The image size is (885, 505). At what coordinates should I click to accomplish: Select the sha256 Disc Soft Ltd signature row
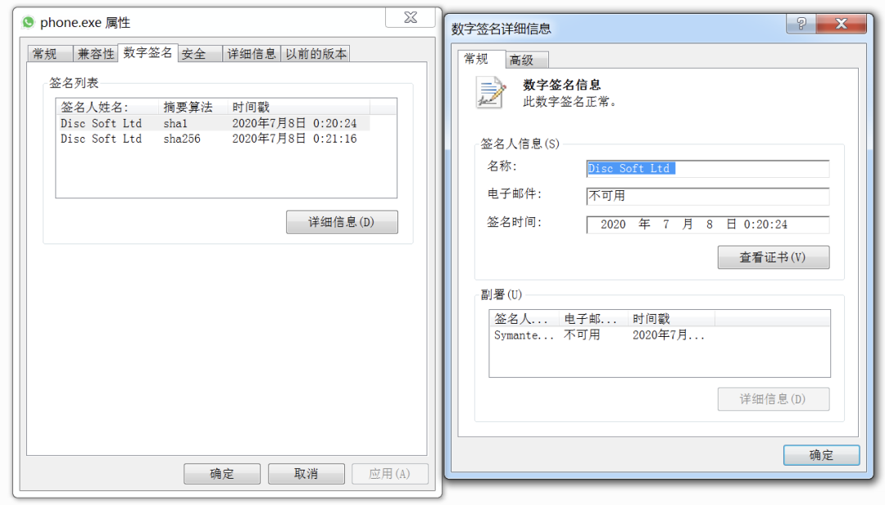pos(215,139)
